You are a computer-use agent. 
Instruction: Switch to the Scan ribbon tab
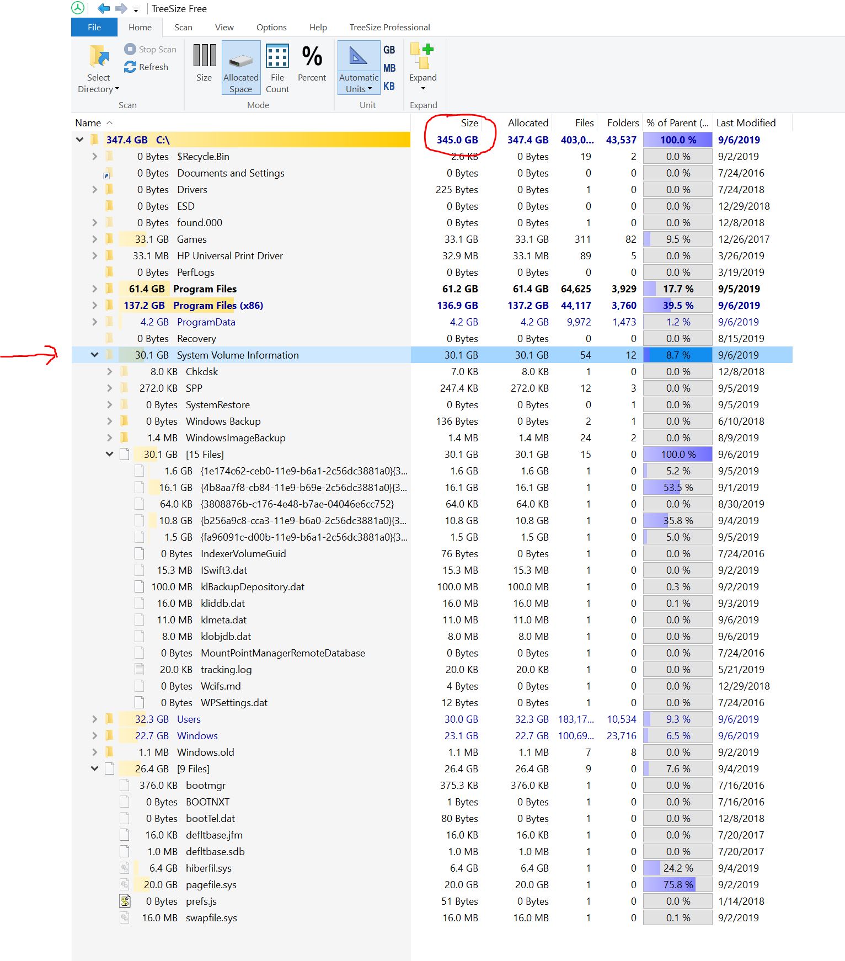click(183, 27)
